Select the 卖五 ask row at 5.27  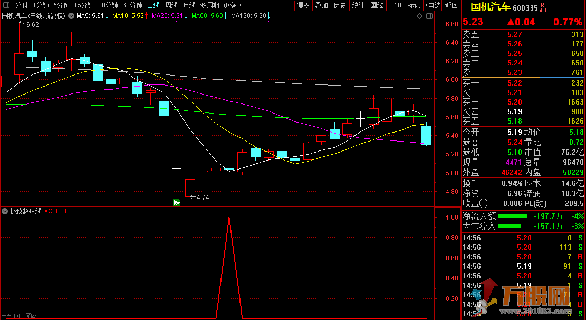(x=523, y=34)
